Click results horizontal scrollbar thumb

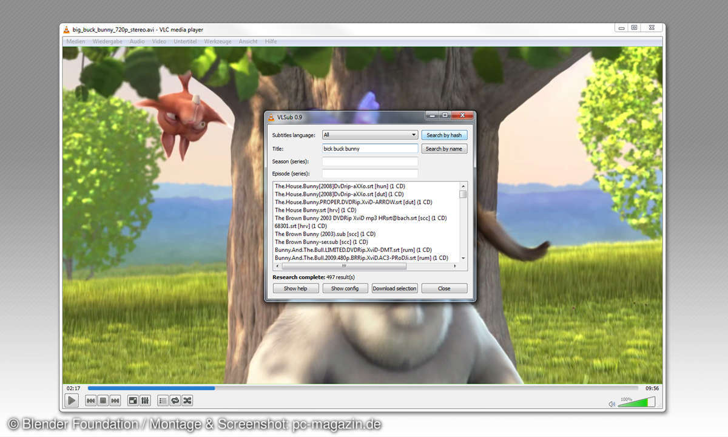point(343,266)
